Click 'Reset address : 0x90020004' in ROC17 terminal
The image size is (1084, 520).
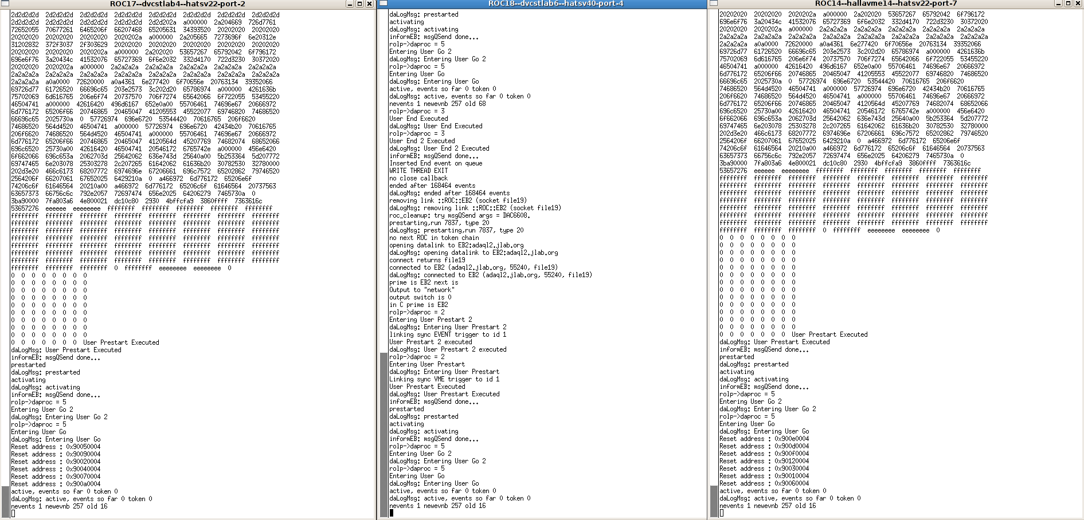tap(56, 462)
